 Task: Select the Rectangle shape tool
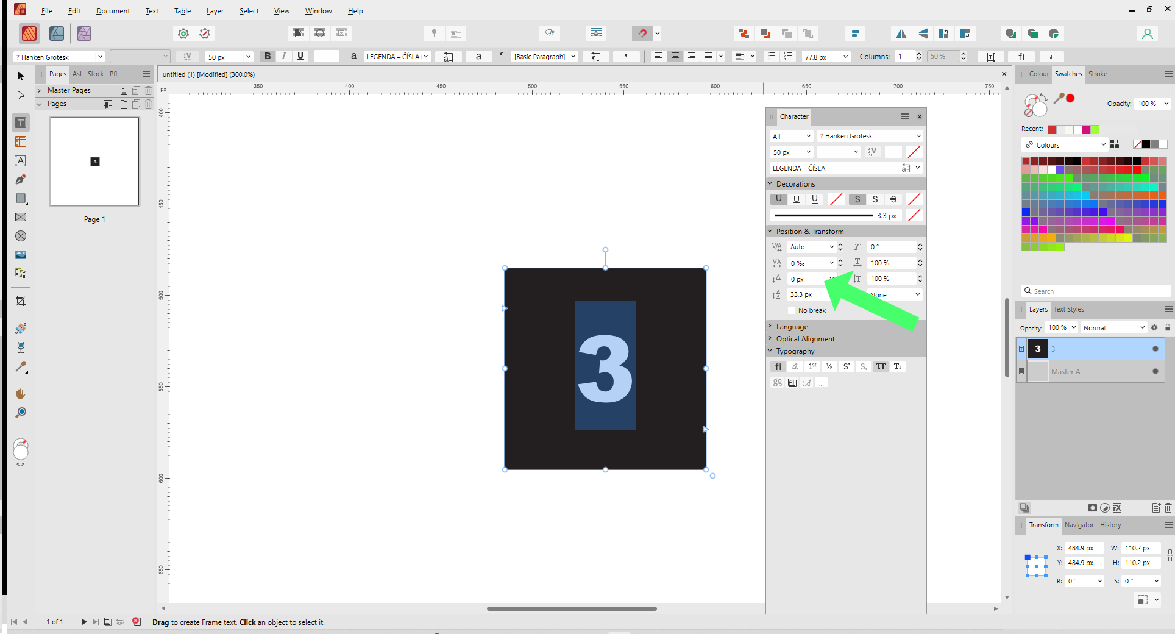21,198
